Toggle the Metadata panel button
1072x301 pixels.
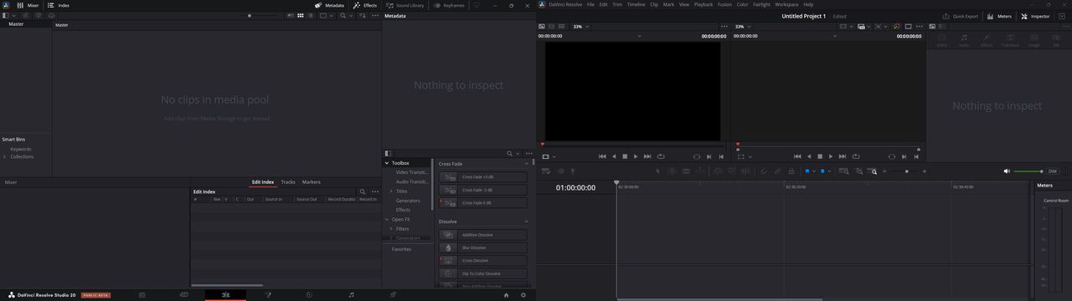329,5
